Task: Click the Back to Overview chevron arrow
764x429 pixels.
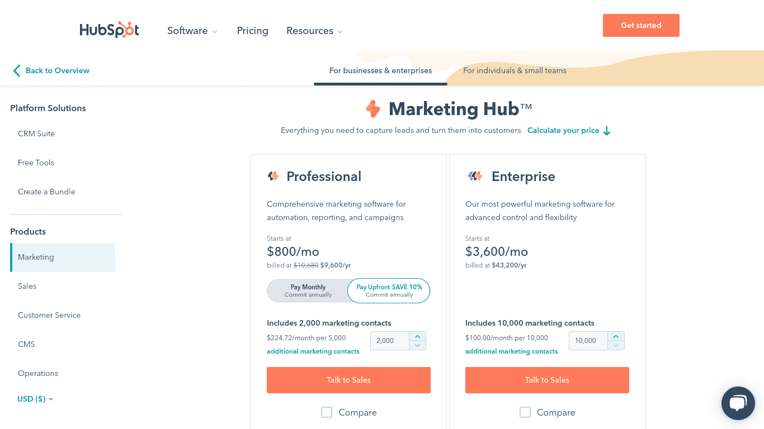Action: pyautogui.click(x=16, y=70)
